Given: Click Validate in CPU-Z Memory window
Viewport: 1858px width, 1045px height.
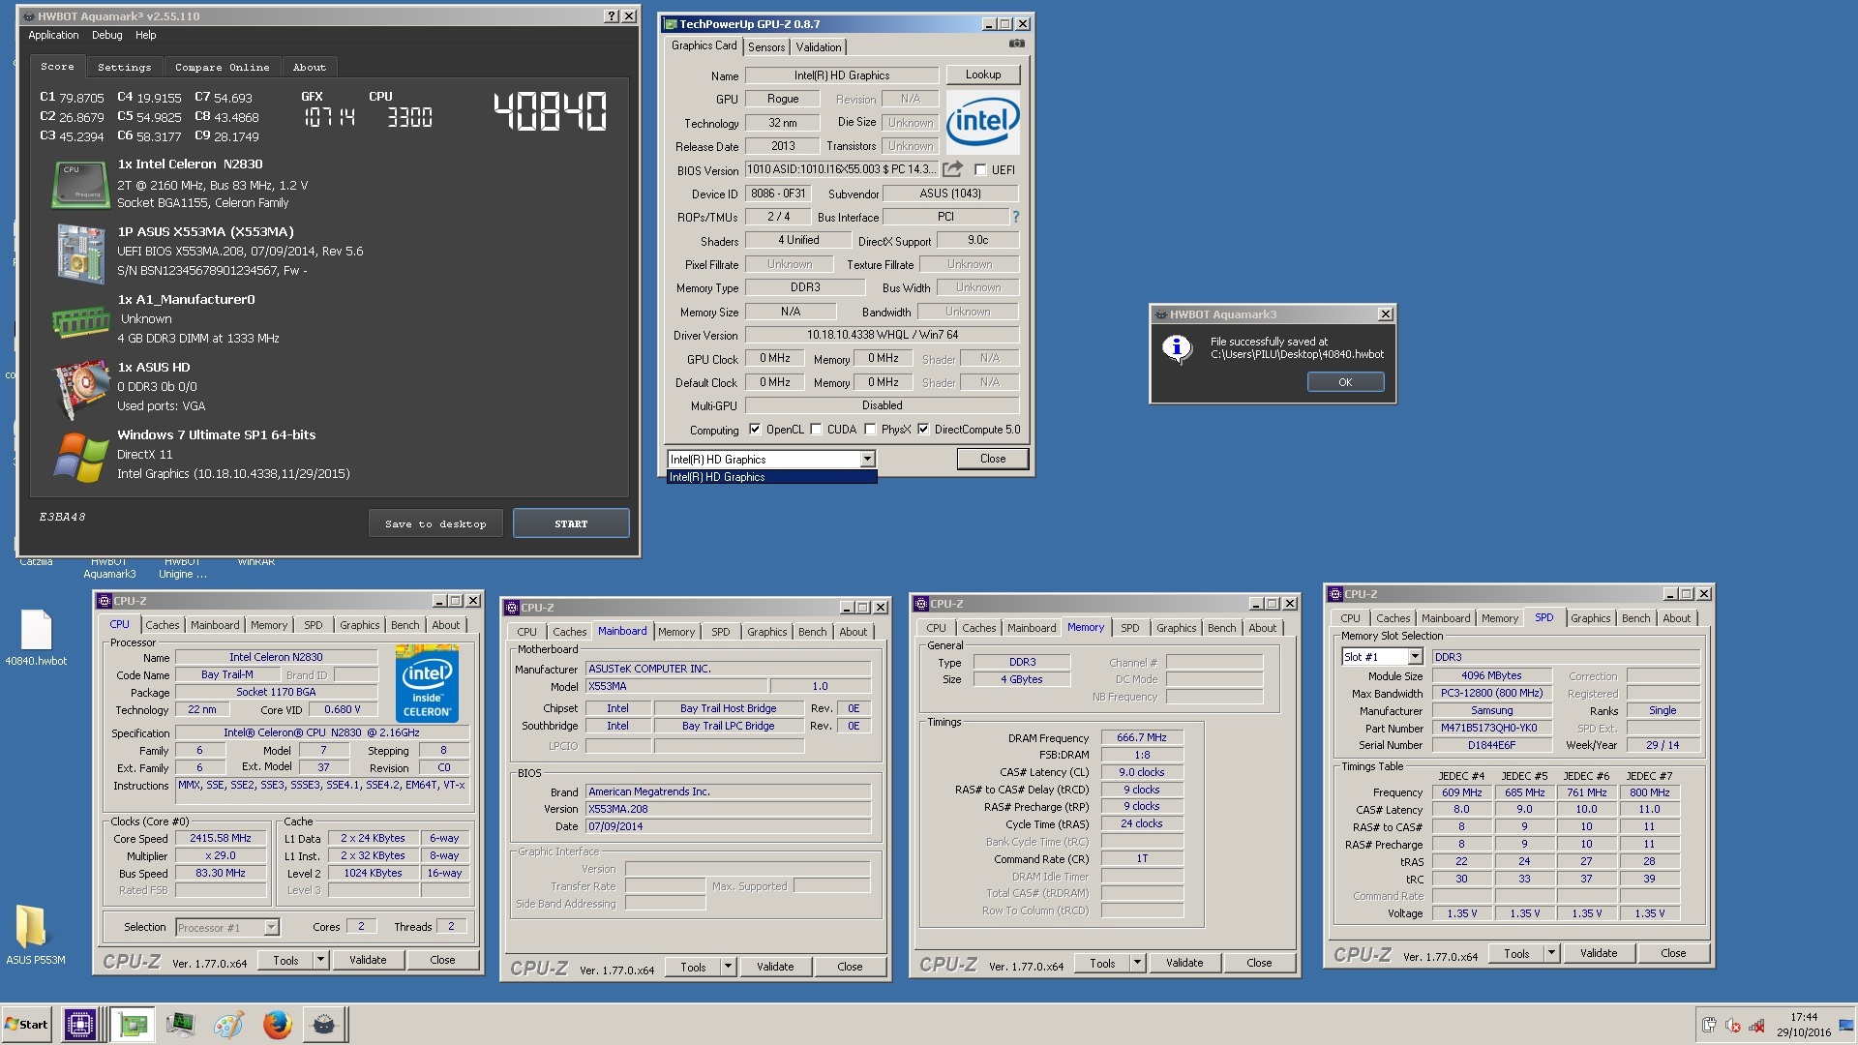Looking at the screenshot, I should click(x=1184, y=964).
